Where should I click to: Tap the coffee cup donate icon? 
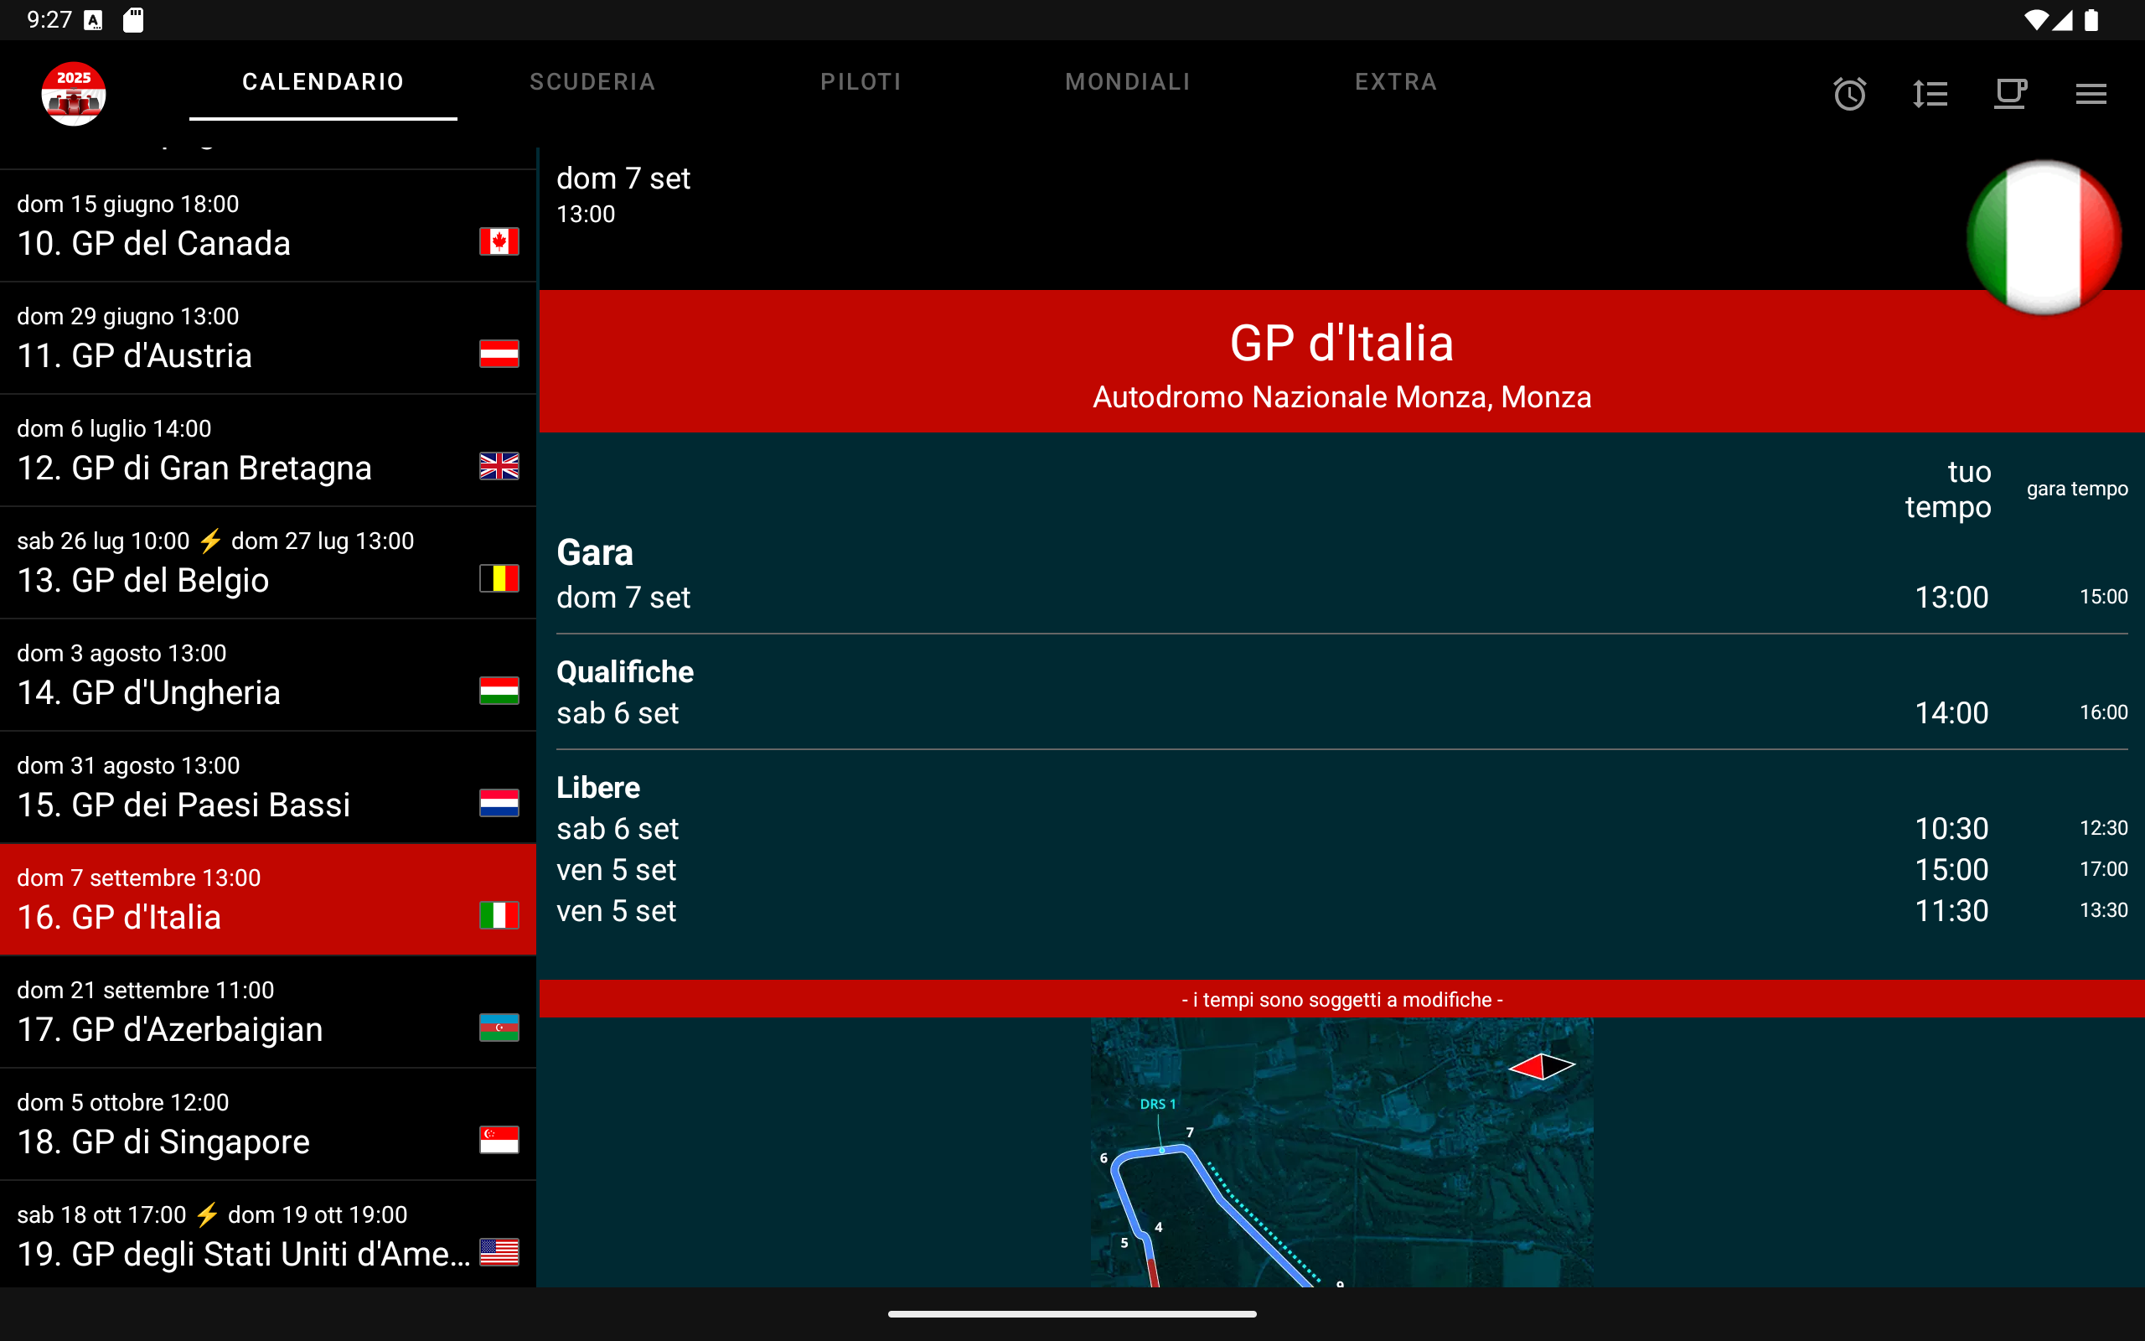click(2010, 94)
